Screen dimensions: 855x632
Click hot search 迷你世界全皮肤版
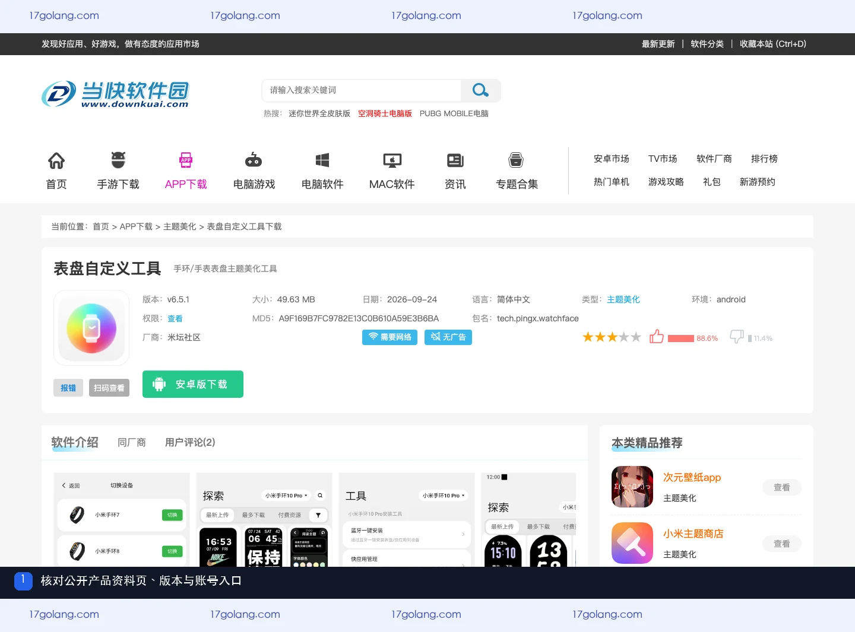click(x=319, y=113)
